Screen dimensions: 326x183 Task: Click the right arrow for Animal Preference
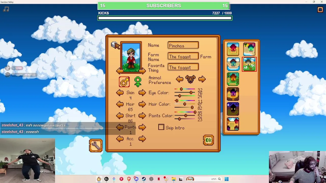202,79
